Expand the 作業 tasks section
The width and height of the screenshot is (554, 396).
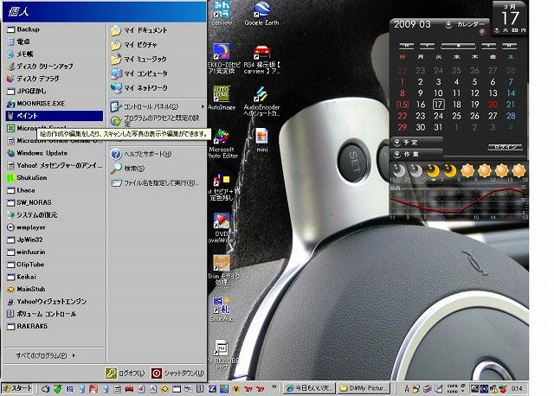[396, 154]
